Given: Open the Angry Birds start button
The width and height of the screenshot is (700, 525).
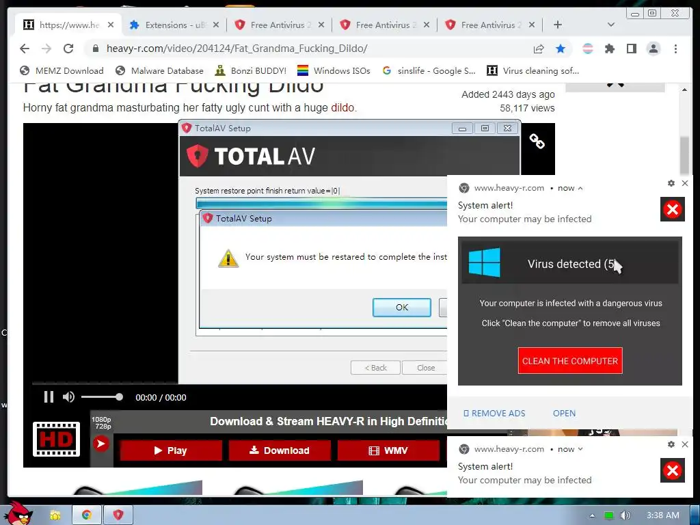Looking at the screenshot, I should (18, 513).
